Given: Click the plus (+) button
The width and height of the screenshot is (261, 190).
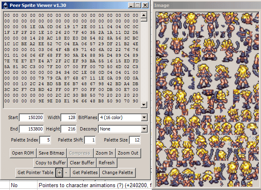Looking at the screenshot, I should 60,173.
